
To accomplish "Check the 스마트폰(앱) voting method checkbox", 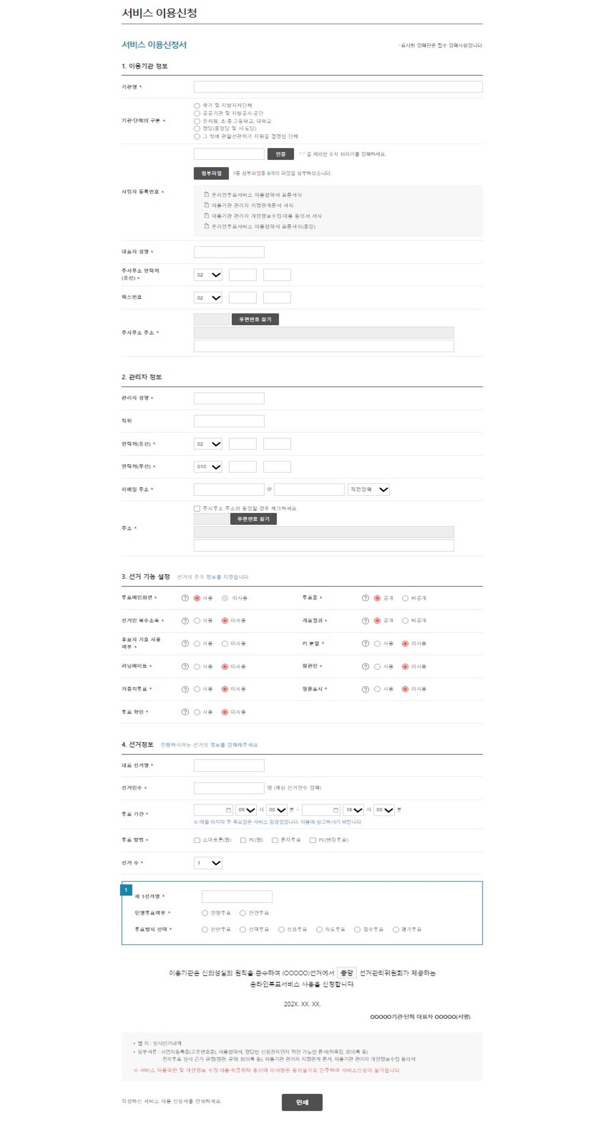I will tap(197, 840).
